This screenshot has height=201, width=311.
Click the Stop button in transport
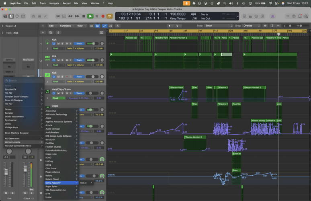pos(84,16)
